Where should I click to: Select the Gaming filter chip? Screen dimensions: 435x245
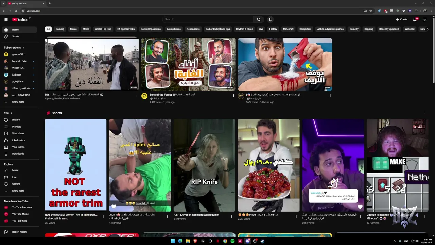pos(60,29)
